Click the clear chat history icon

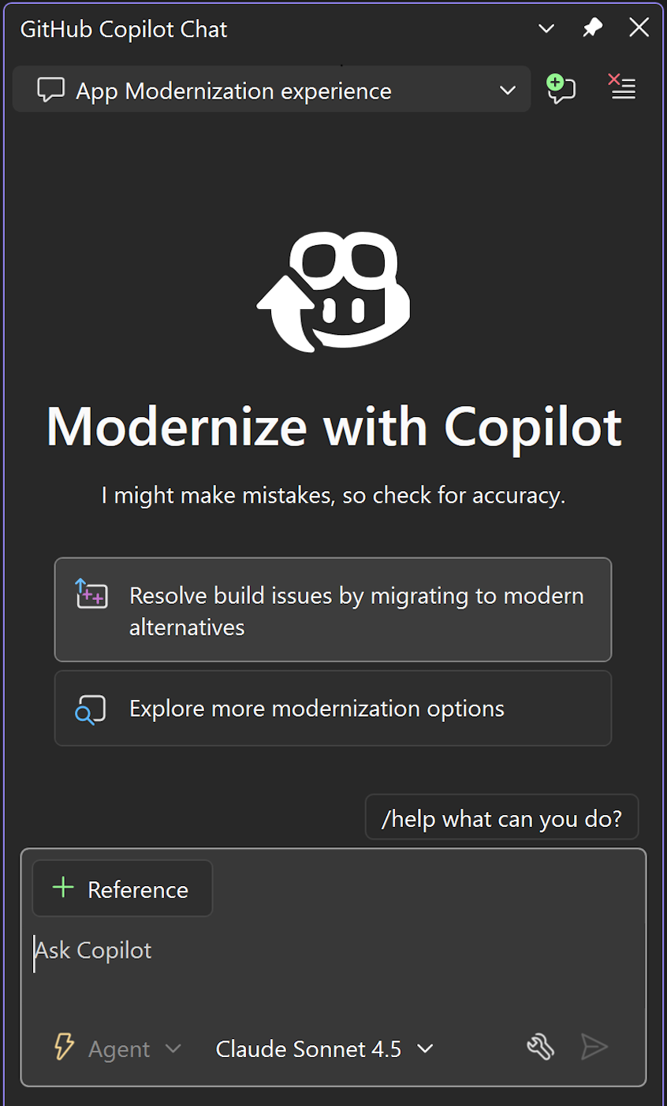[x=622, y=88]
